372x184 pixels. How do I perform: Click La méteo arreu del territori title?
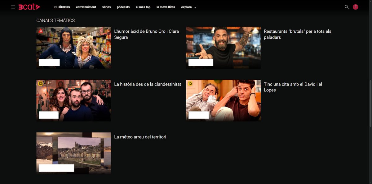click(x=140, y=137)
